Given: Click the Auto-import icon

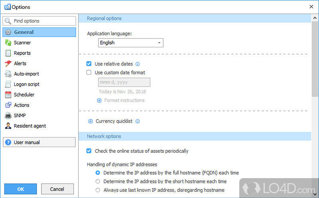Looking at the screenshot, I should [x=8, y=74].
